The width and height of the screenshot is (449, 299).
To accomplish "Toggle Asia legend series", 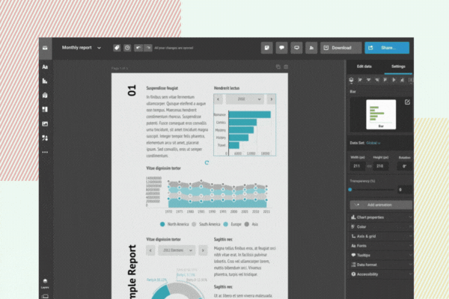I will (251, 224).
